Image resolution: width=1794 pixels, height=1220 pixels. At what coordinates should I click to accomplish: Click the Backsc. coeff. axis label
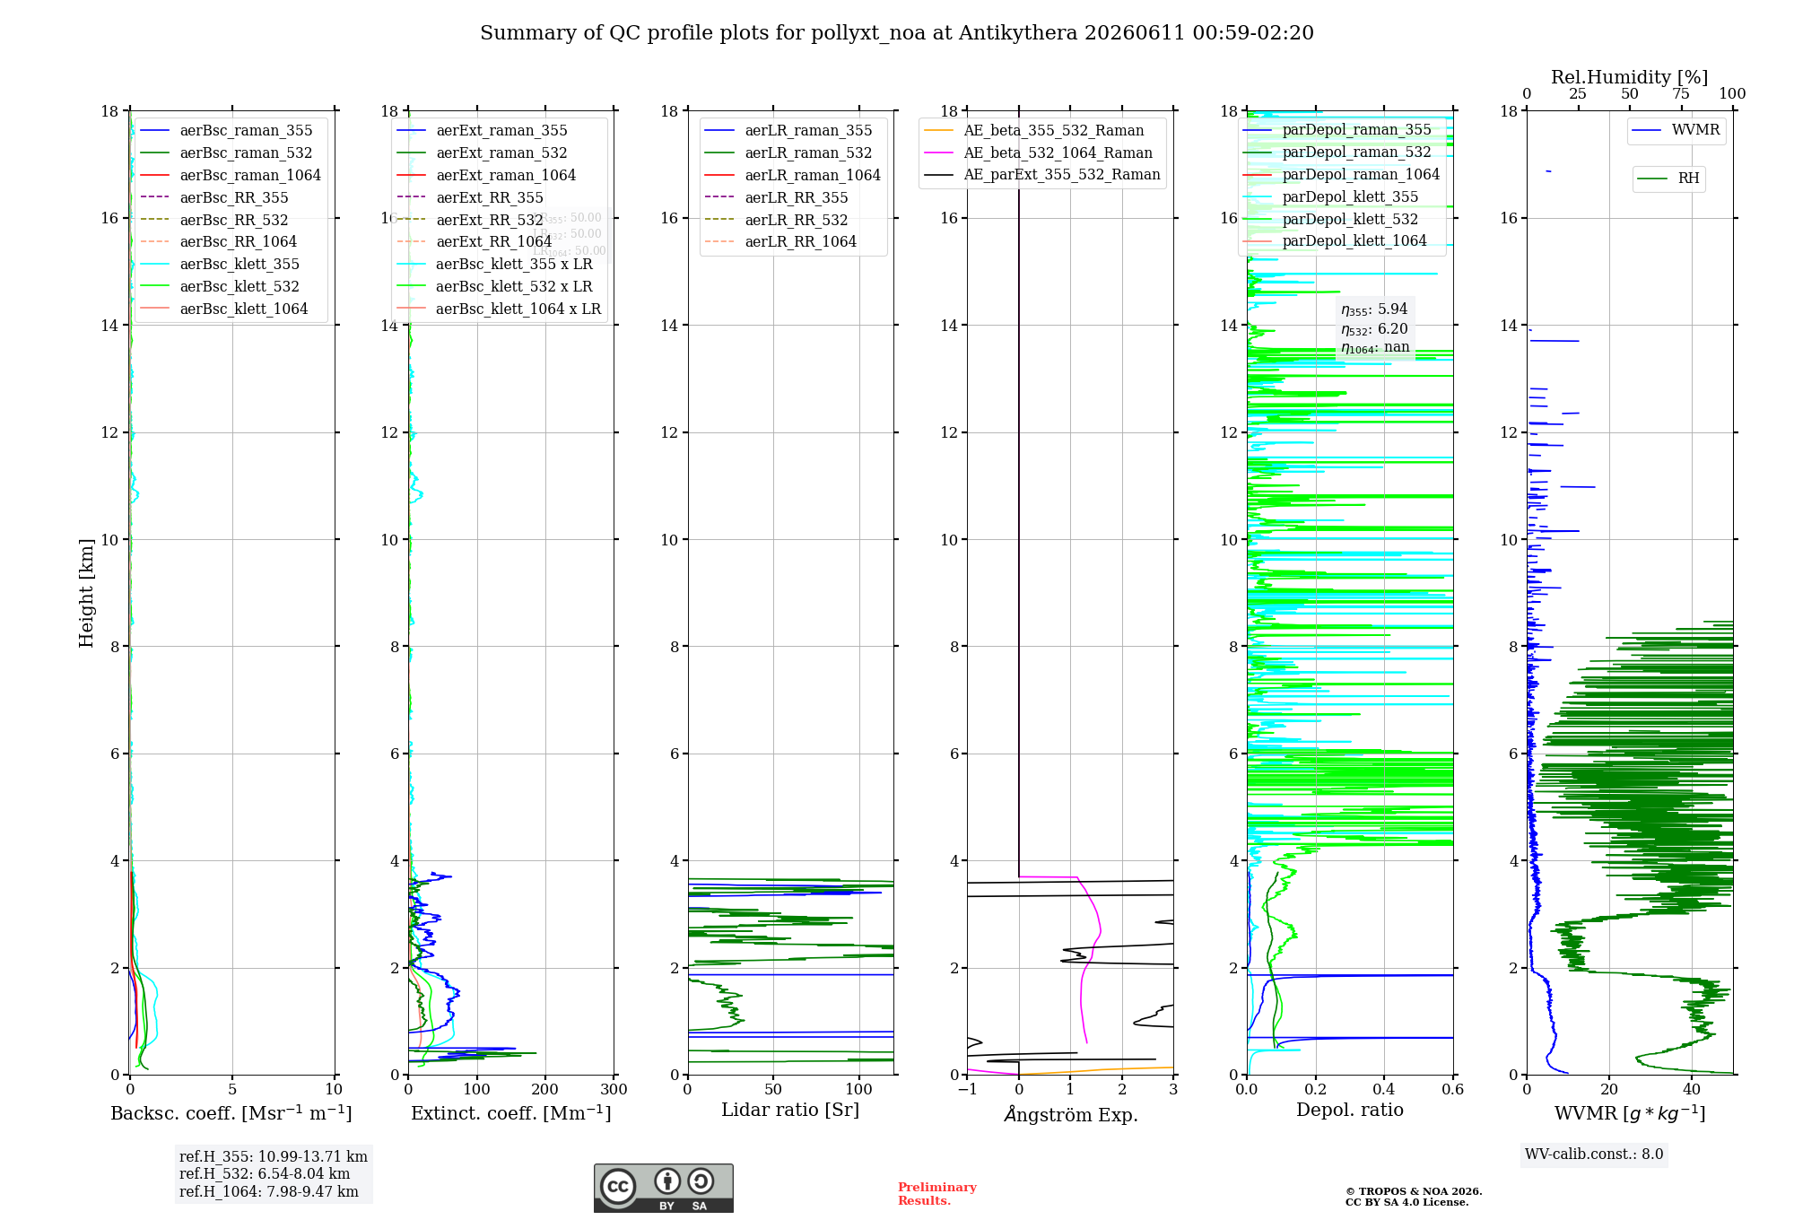231,1113
